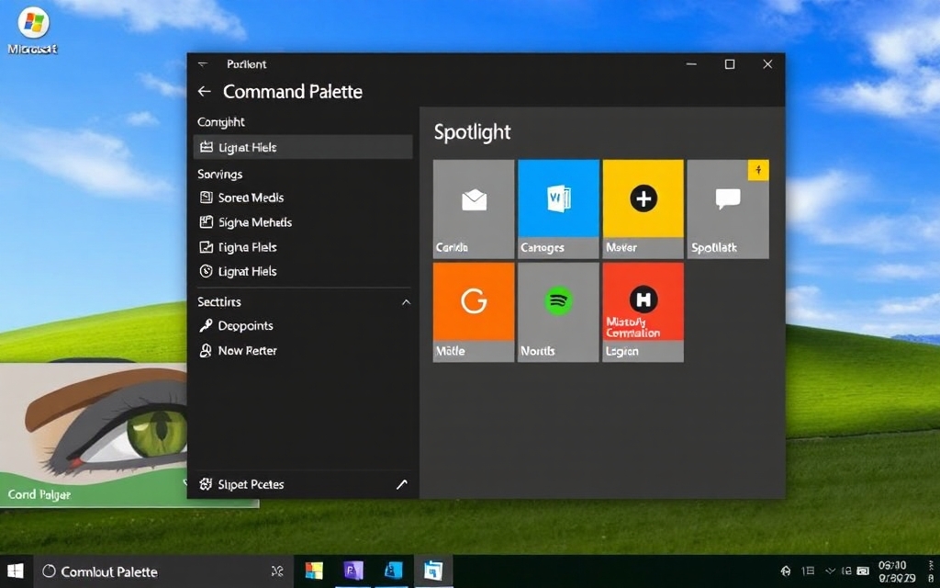940x588 pixels.
Task: Click the Cond Palget caption in background window
Action: click(39, 495)
